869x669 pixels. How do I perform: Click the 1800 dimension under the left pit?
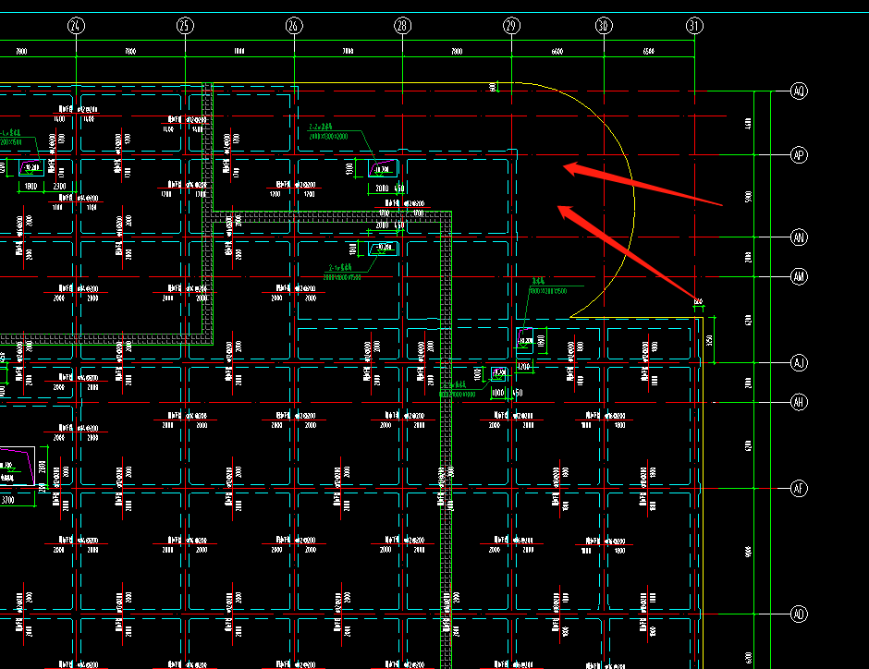click(31, 187)
